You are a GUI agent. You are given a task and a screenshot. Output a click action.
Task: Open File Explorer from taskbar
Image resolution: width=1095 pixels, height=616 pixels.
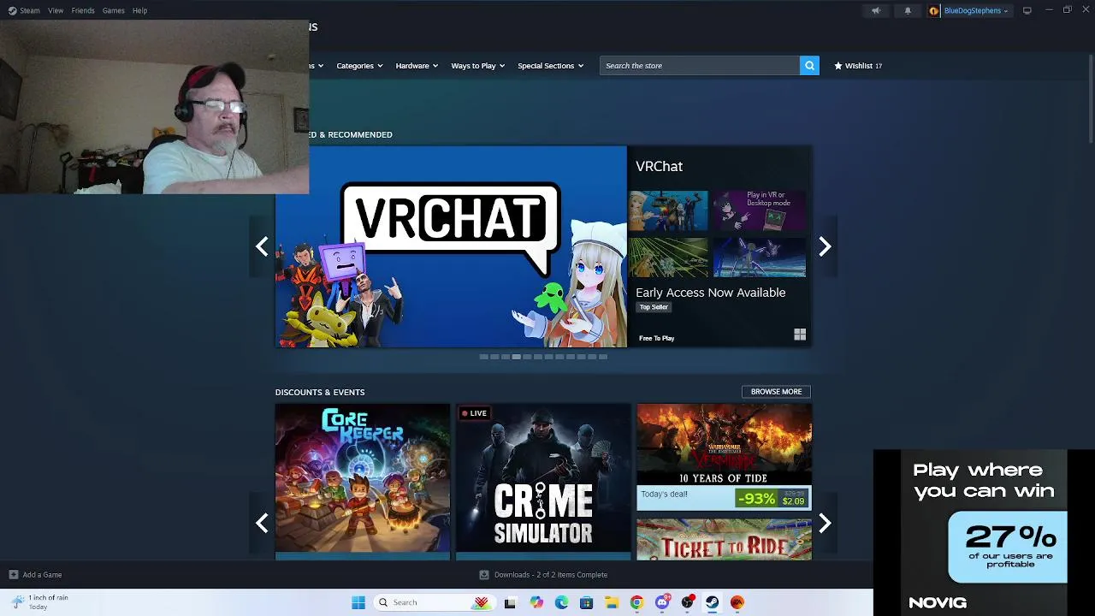612,602
